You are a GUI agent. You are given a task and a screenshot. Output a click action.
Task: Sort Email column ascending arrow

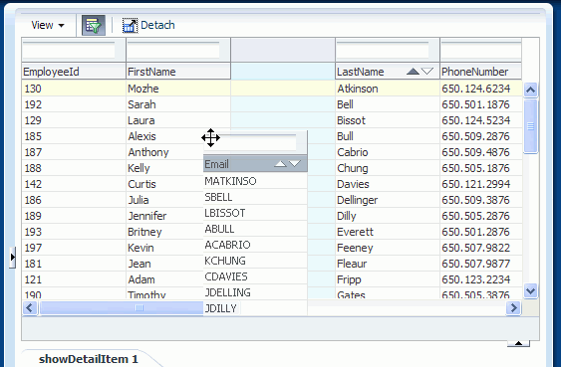pyautogui.click(x=280, y=164)
